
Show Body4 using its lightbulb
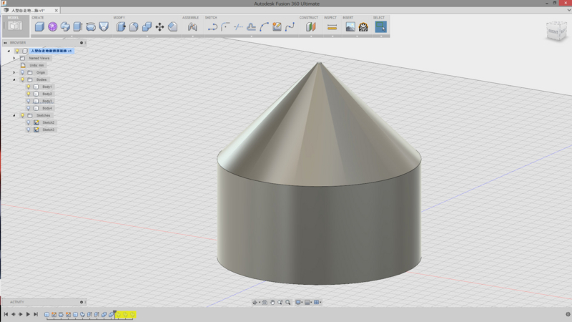(29, 108)
